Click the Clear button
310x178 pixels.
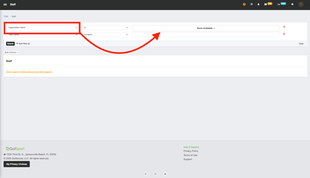(301, 44)
